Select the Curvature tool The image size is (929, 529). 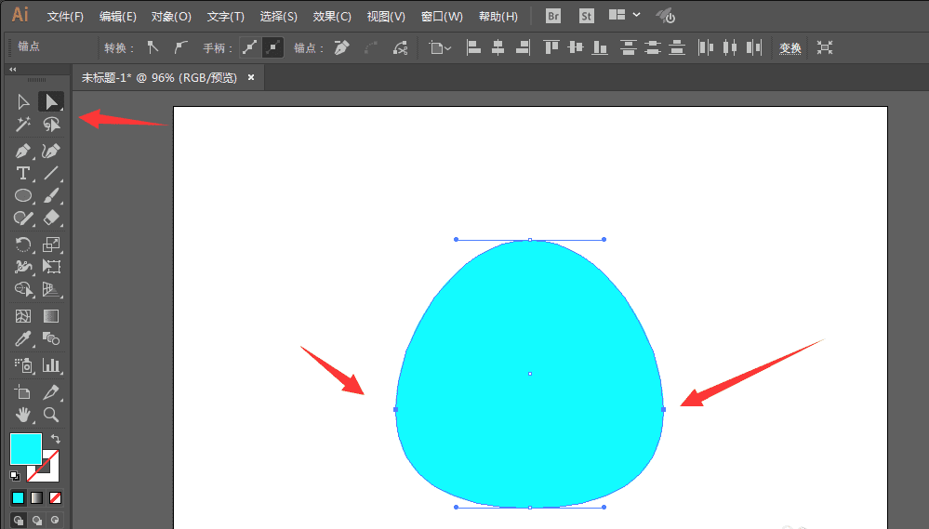point(51,151)
